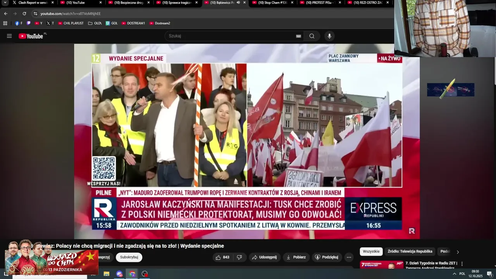Go back in browser history
The image size is (496, 279).
[5, 14]
